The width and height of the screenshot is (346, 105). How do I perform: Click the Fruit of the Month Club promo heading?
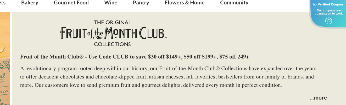click(135, 57)
